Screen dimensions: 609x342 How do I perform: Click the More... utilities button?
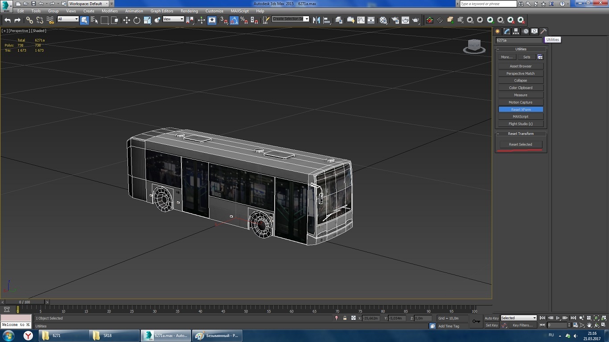click(507, 57)
